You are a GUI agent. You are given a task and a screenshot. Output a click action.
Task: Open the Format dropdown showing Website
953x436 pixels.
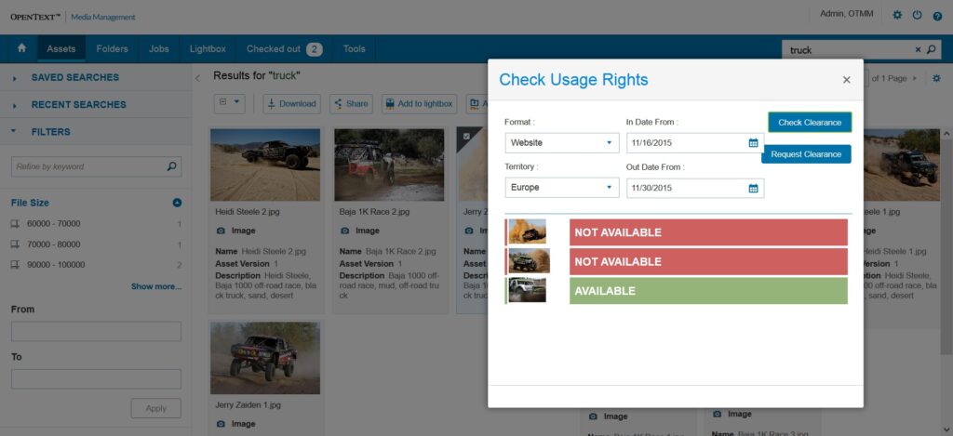click(x=561, y=143)
